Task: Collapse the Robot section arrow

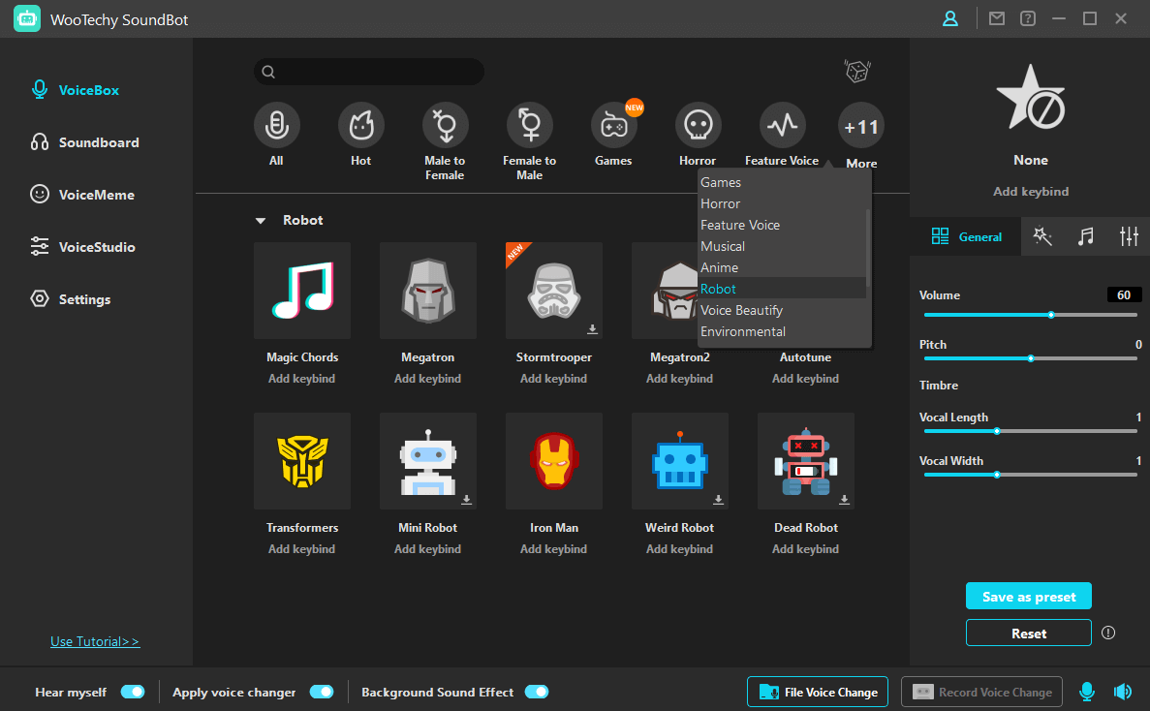Action: pos(261,220)
